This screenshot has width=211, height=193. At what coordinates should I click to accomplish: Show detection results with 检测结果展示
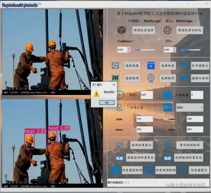[141, 145]
